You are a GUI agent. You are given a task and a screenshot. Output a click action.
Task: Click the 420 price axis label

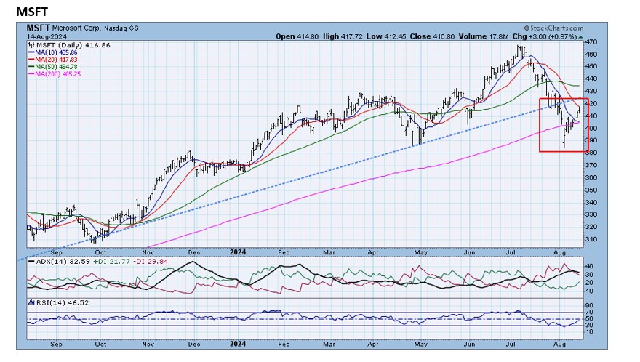593,103
